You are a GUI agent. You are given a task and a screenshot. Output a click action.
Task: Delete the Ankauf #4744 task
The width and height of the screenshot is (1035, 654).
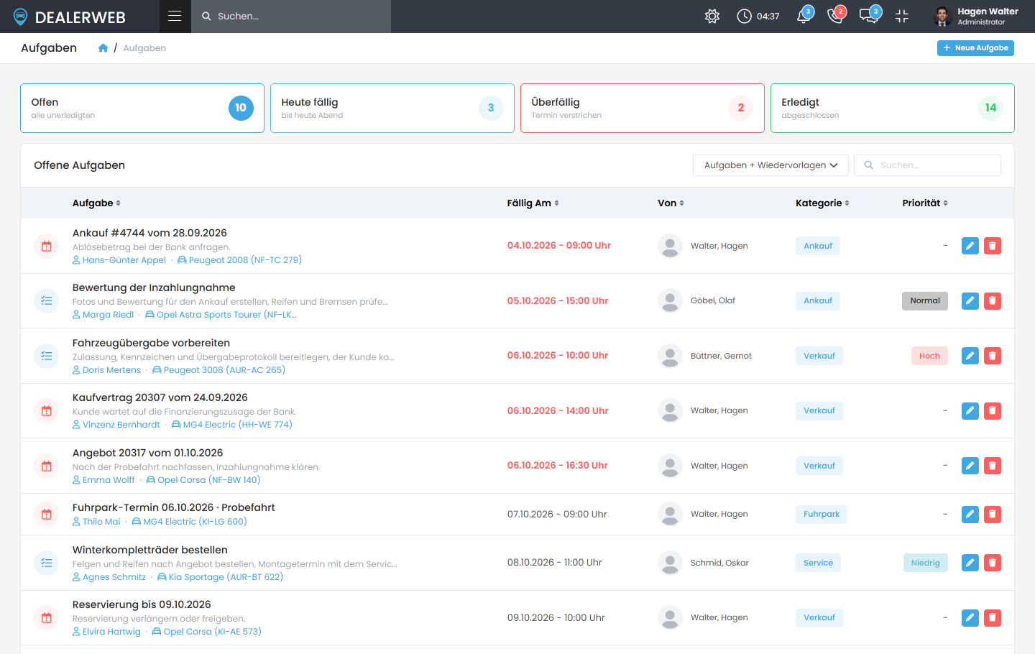pyautogui.click(x=993, y=246)
